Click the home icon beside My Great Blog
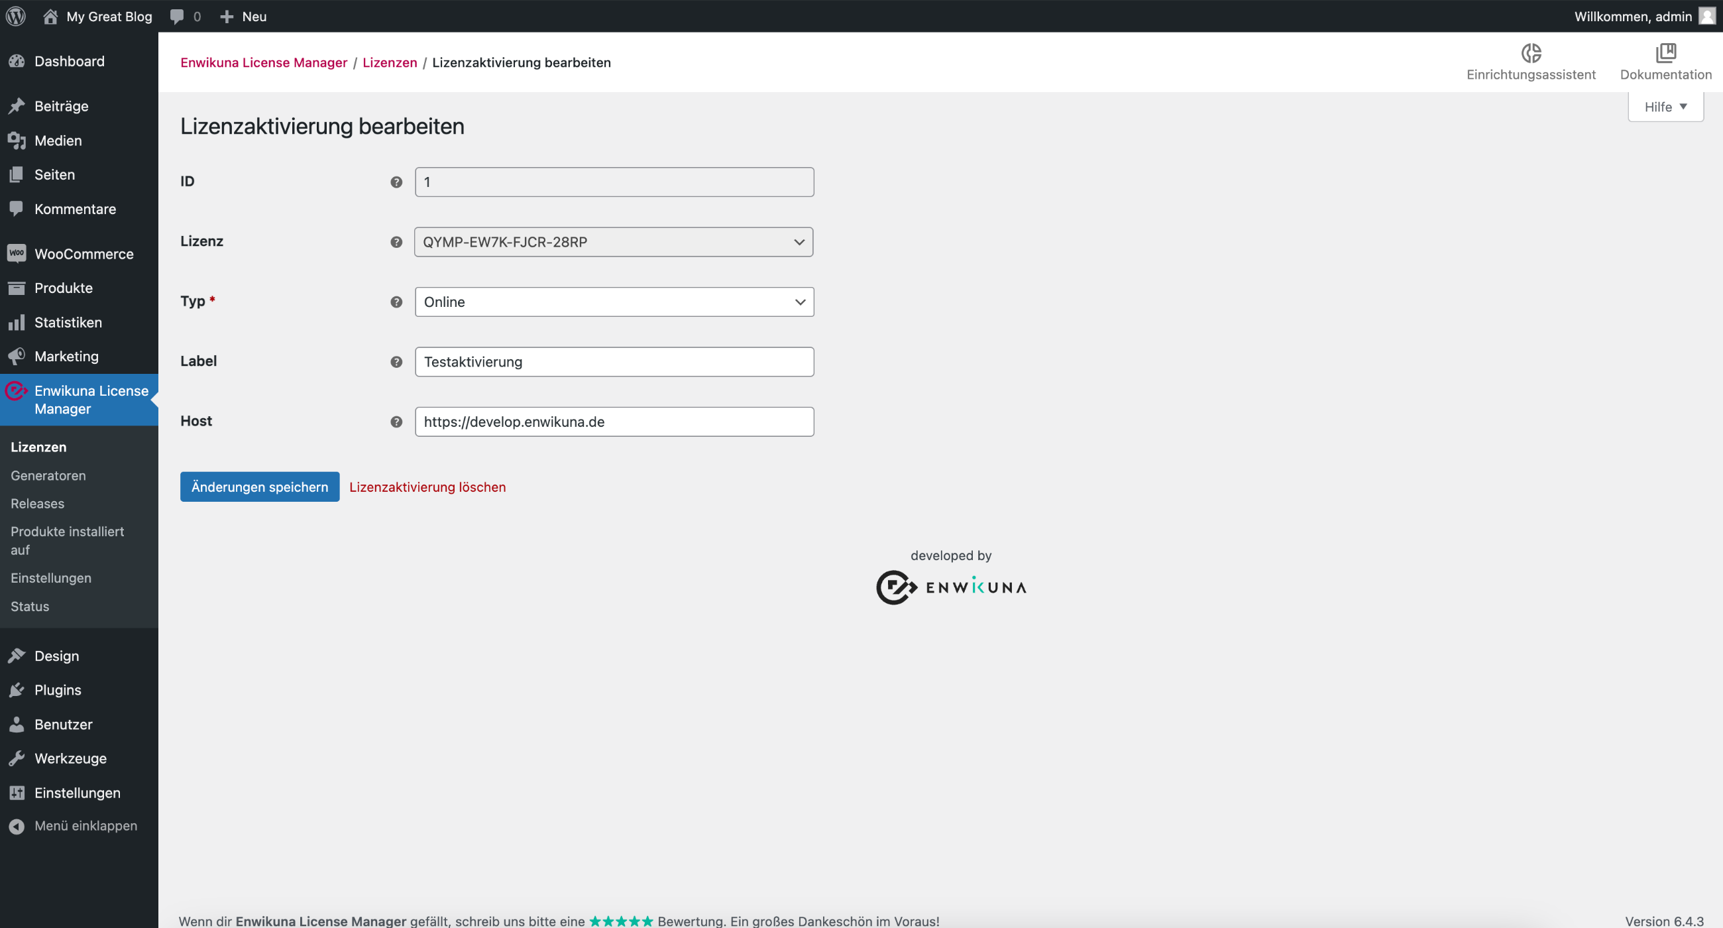 [50, 16]
